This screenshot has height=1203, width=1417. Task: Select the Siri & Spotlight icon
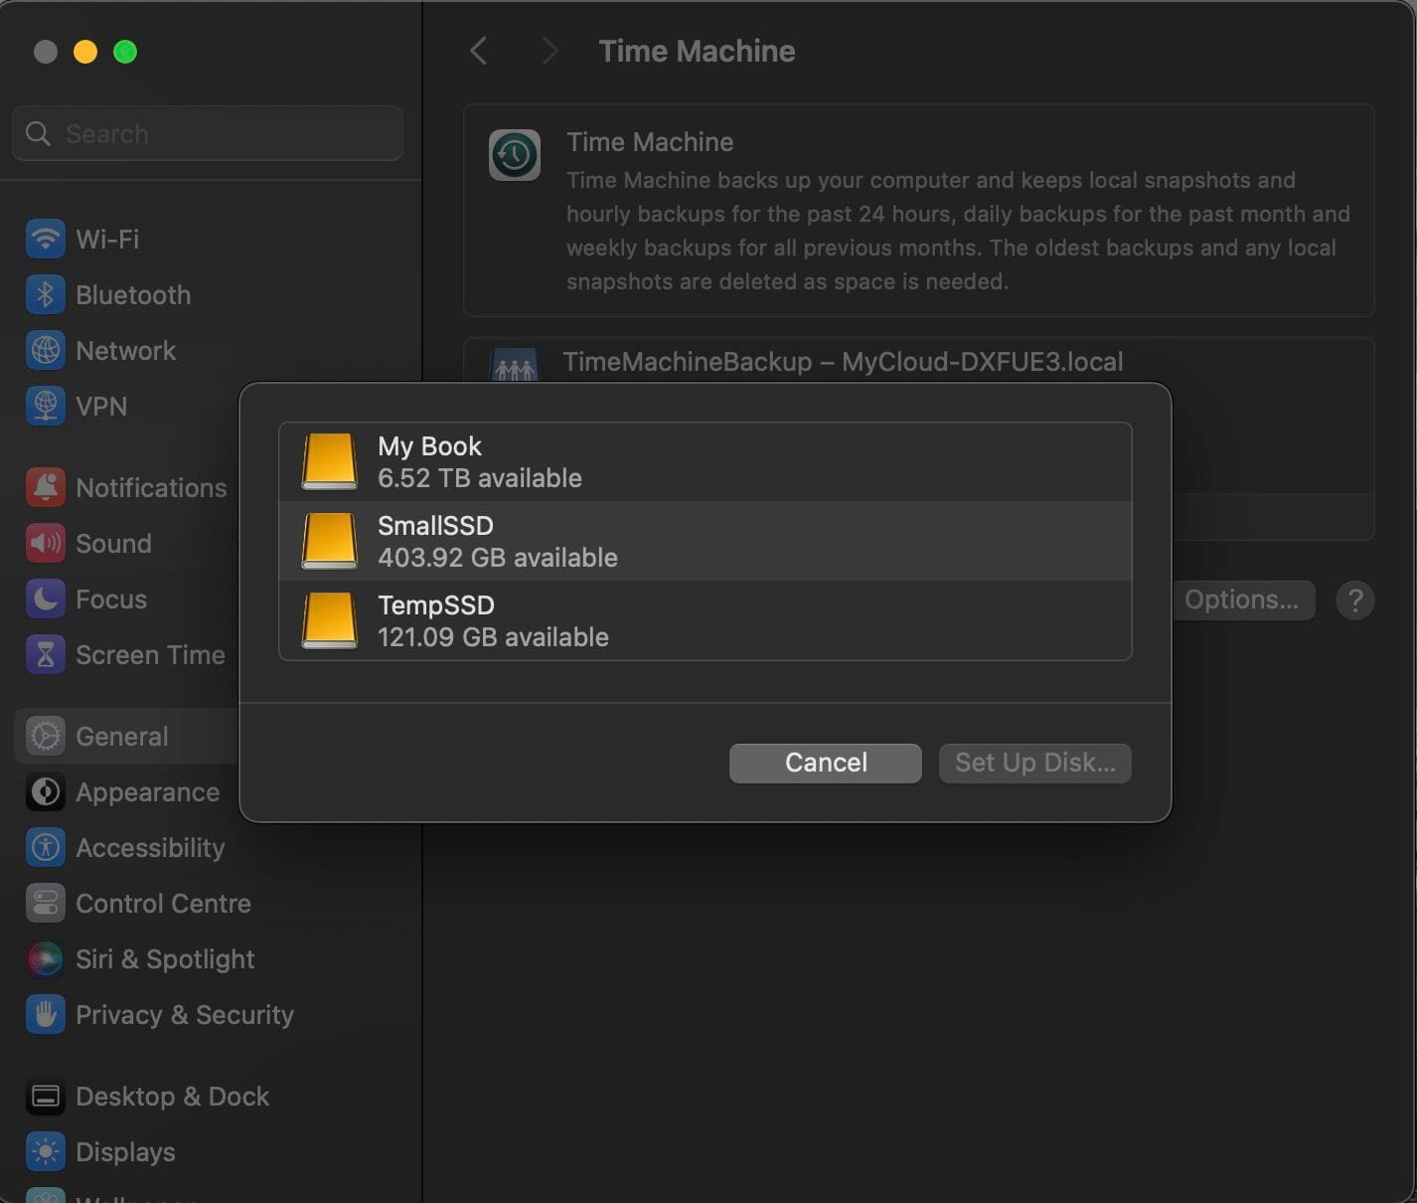point(45,958)
